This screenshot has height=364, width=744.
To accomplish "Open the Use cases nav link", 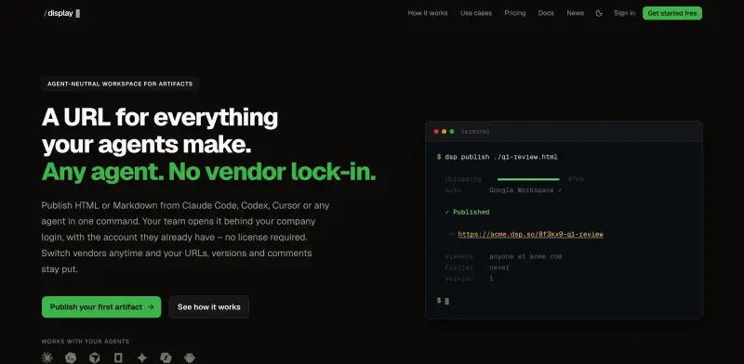I will point(476,13).
